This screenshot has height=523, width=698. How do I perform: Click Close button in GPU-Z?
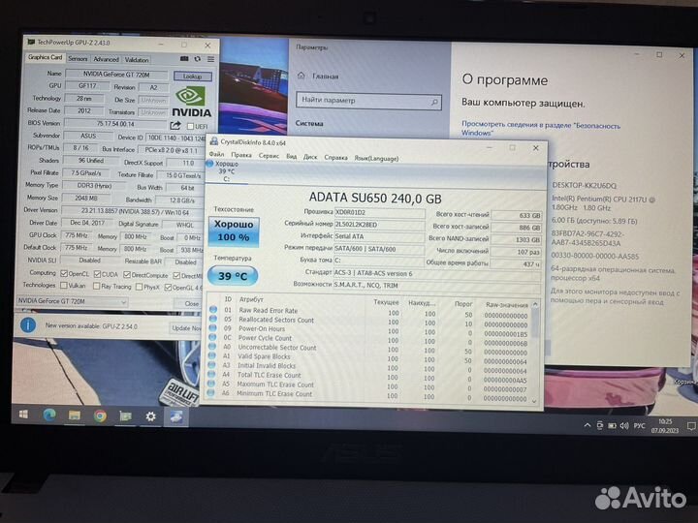tap(192, 303)
